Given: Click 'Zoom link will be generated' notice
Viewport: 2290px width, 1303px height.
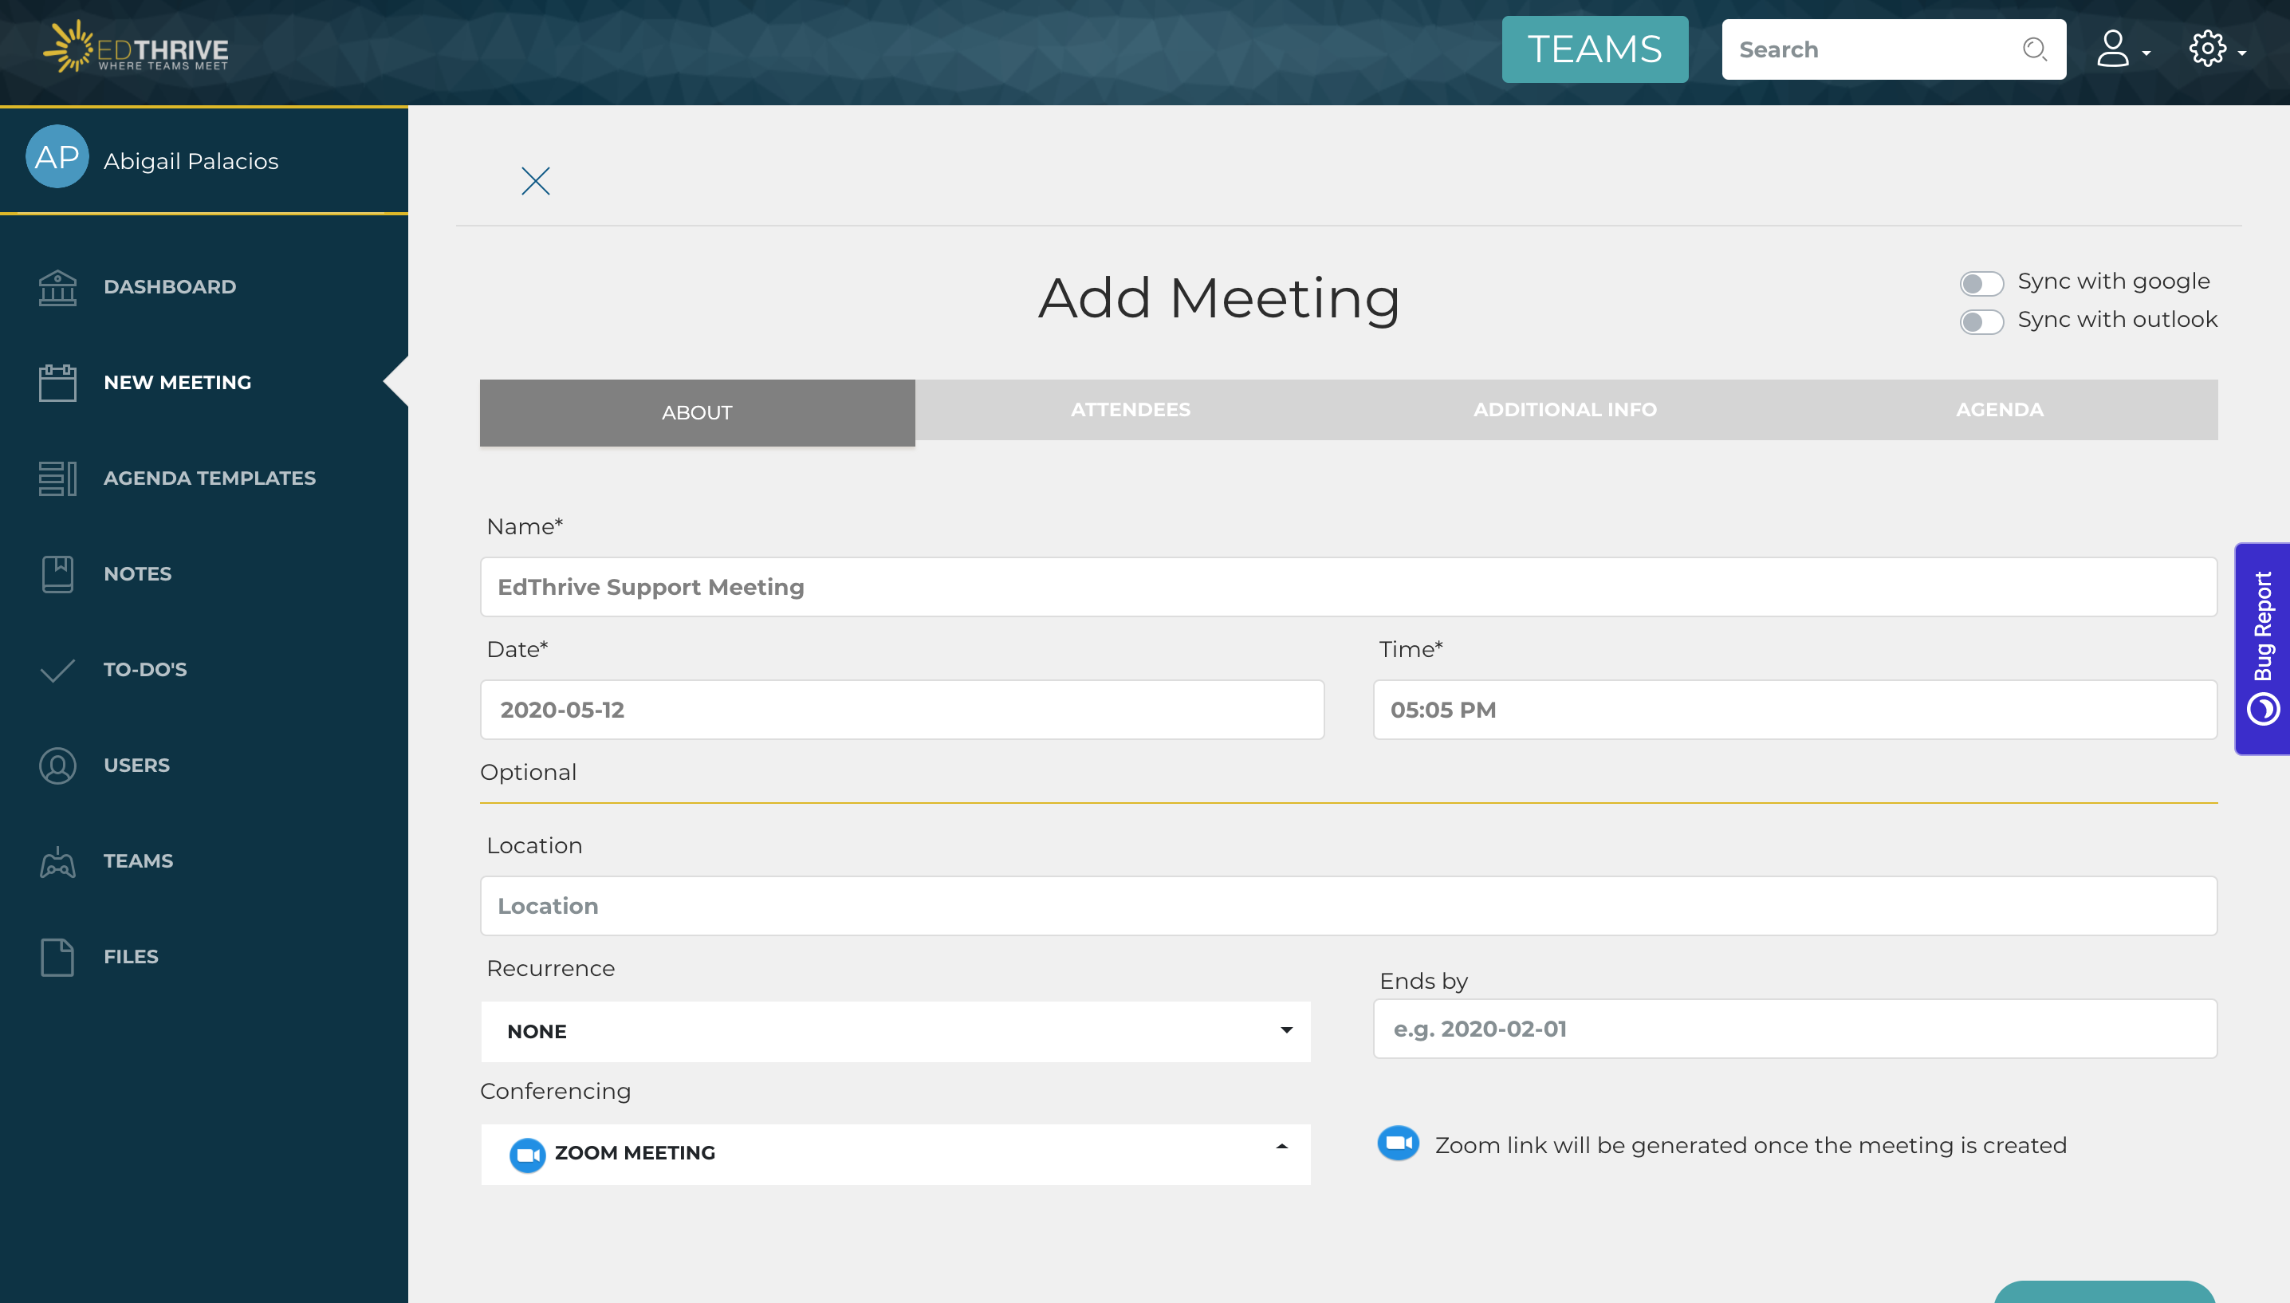Looking at the screenshot, I should click(1751, 1145).
